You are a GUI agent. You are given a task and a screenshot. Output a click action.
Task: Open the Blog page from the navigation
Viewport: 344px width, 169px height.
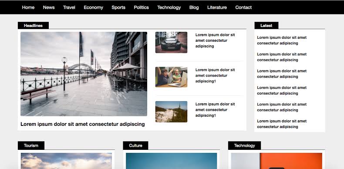pos(194,7)
